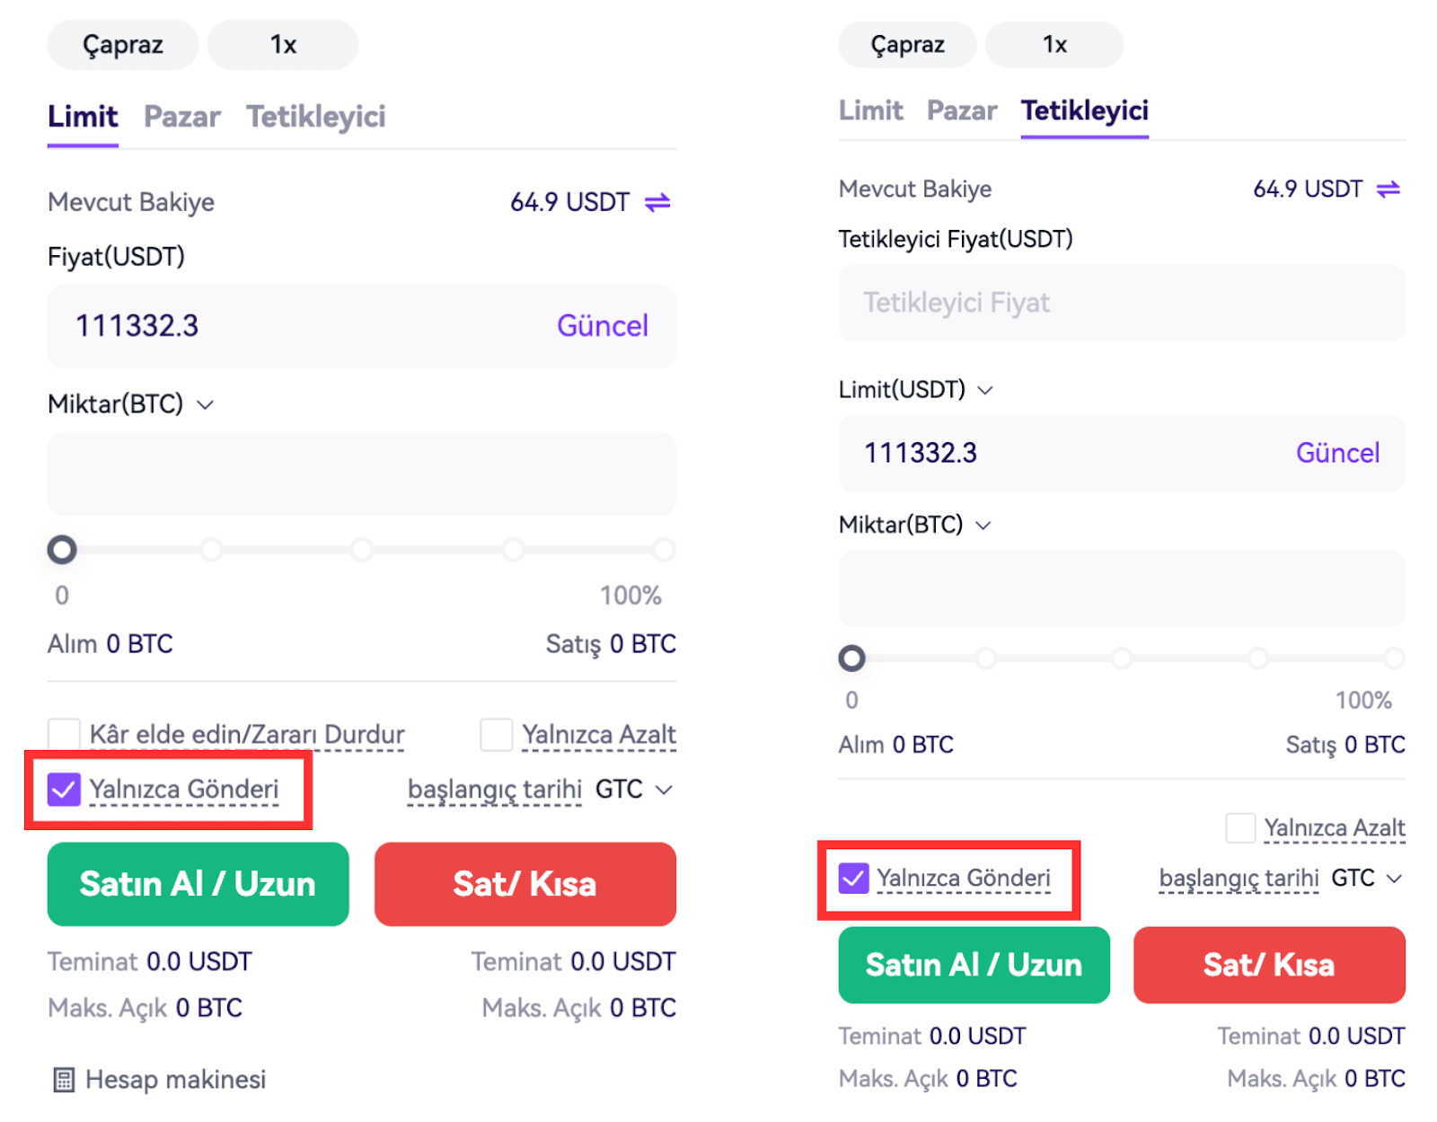Click the 100% end of left amount slider
Image resolution: width=1437 pixels, height=1122 pixels.
[x=664, y=550]
